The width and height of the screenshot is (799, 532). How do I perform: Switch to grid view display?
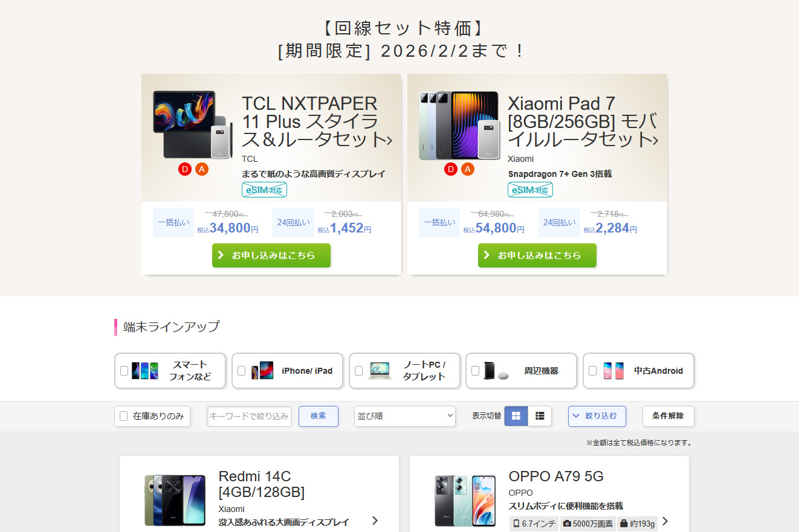(516, 416)
